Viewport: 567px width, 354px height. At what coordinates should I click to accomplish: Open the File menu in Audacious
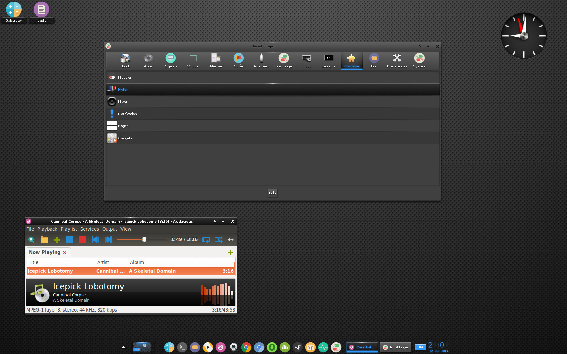pyautogui.click(x=30, y=229)
